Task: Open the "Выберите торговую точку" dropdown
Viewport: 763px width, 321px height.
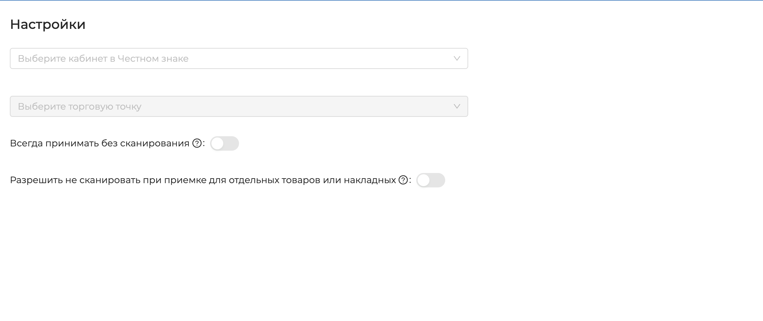Action: pos(239,106)
